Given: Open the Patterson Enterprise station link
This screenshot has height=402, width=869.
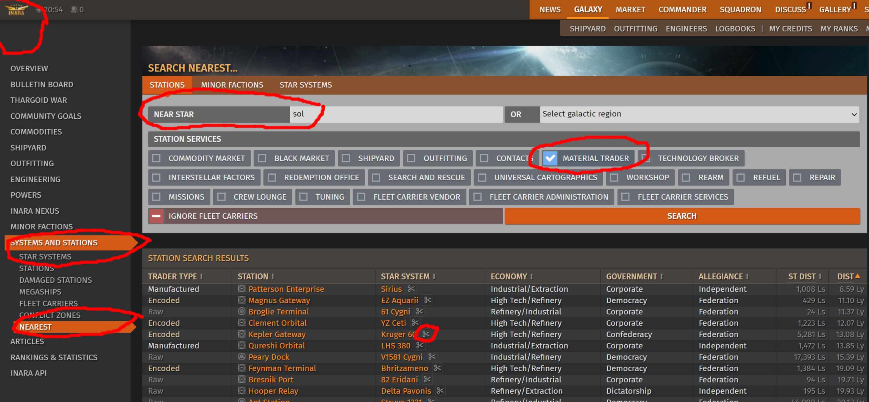Looking at the screenshot, I should coord(286,289).
